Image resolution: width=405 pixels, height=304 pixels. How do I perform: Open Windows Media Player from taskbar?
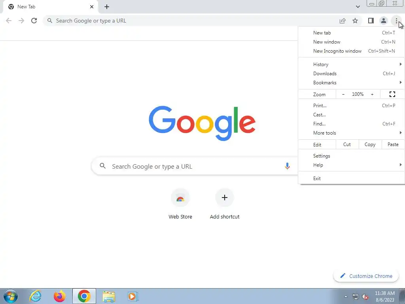133,296
